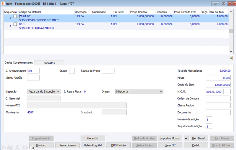236x150 pixels.
Task: Check the box for SERVICO DE ARMAZENAGEM row
Action: (15, 24)
